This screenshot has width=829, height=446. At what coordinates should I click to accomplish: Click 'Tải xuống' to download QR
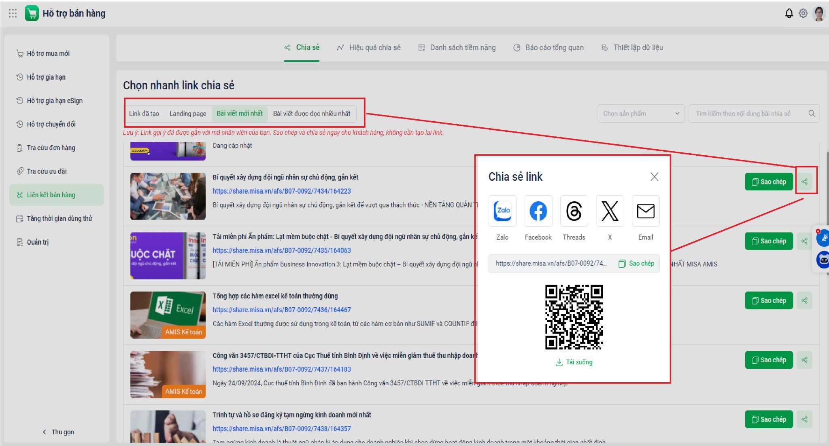tap(574, 362)
